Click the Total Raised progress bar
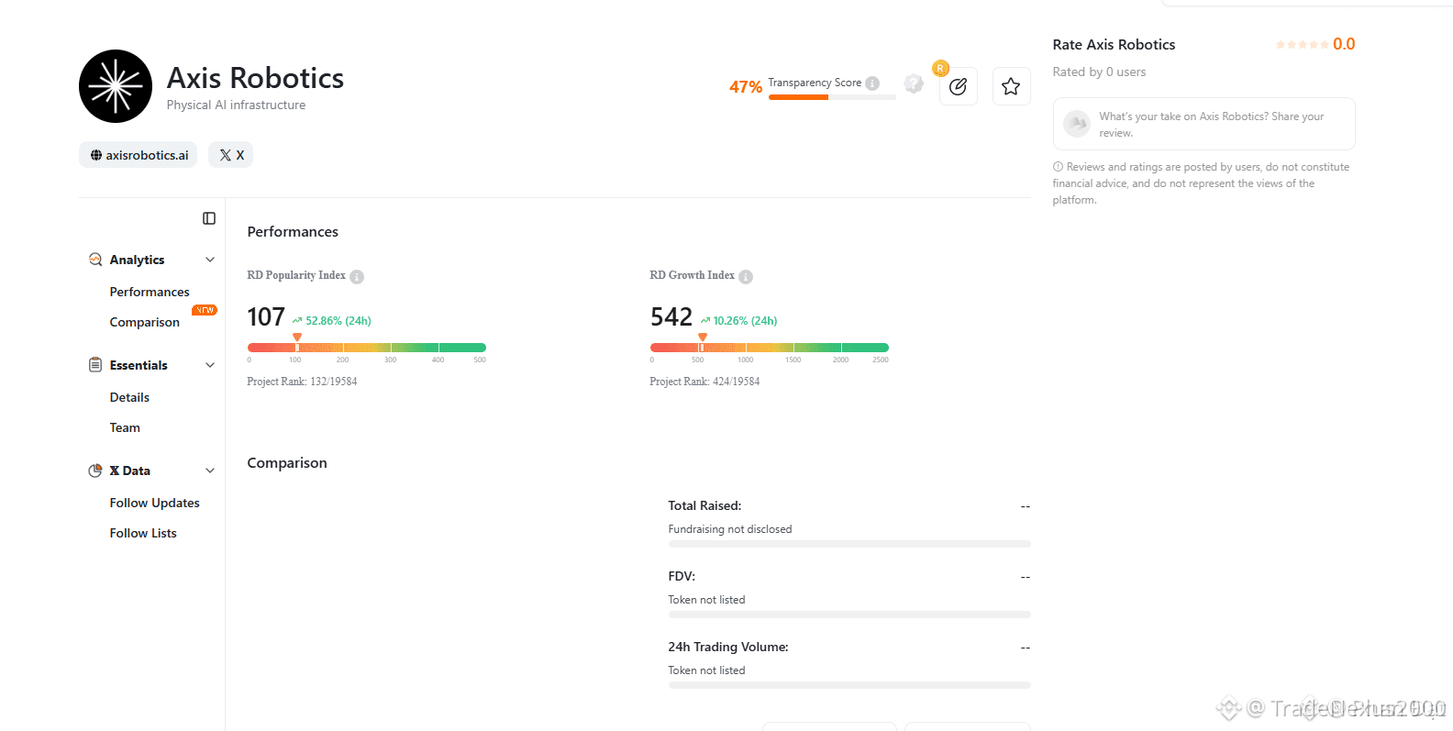This screenshot has width=1453, height=731. (849, 544)
